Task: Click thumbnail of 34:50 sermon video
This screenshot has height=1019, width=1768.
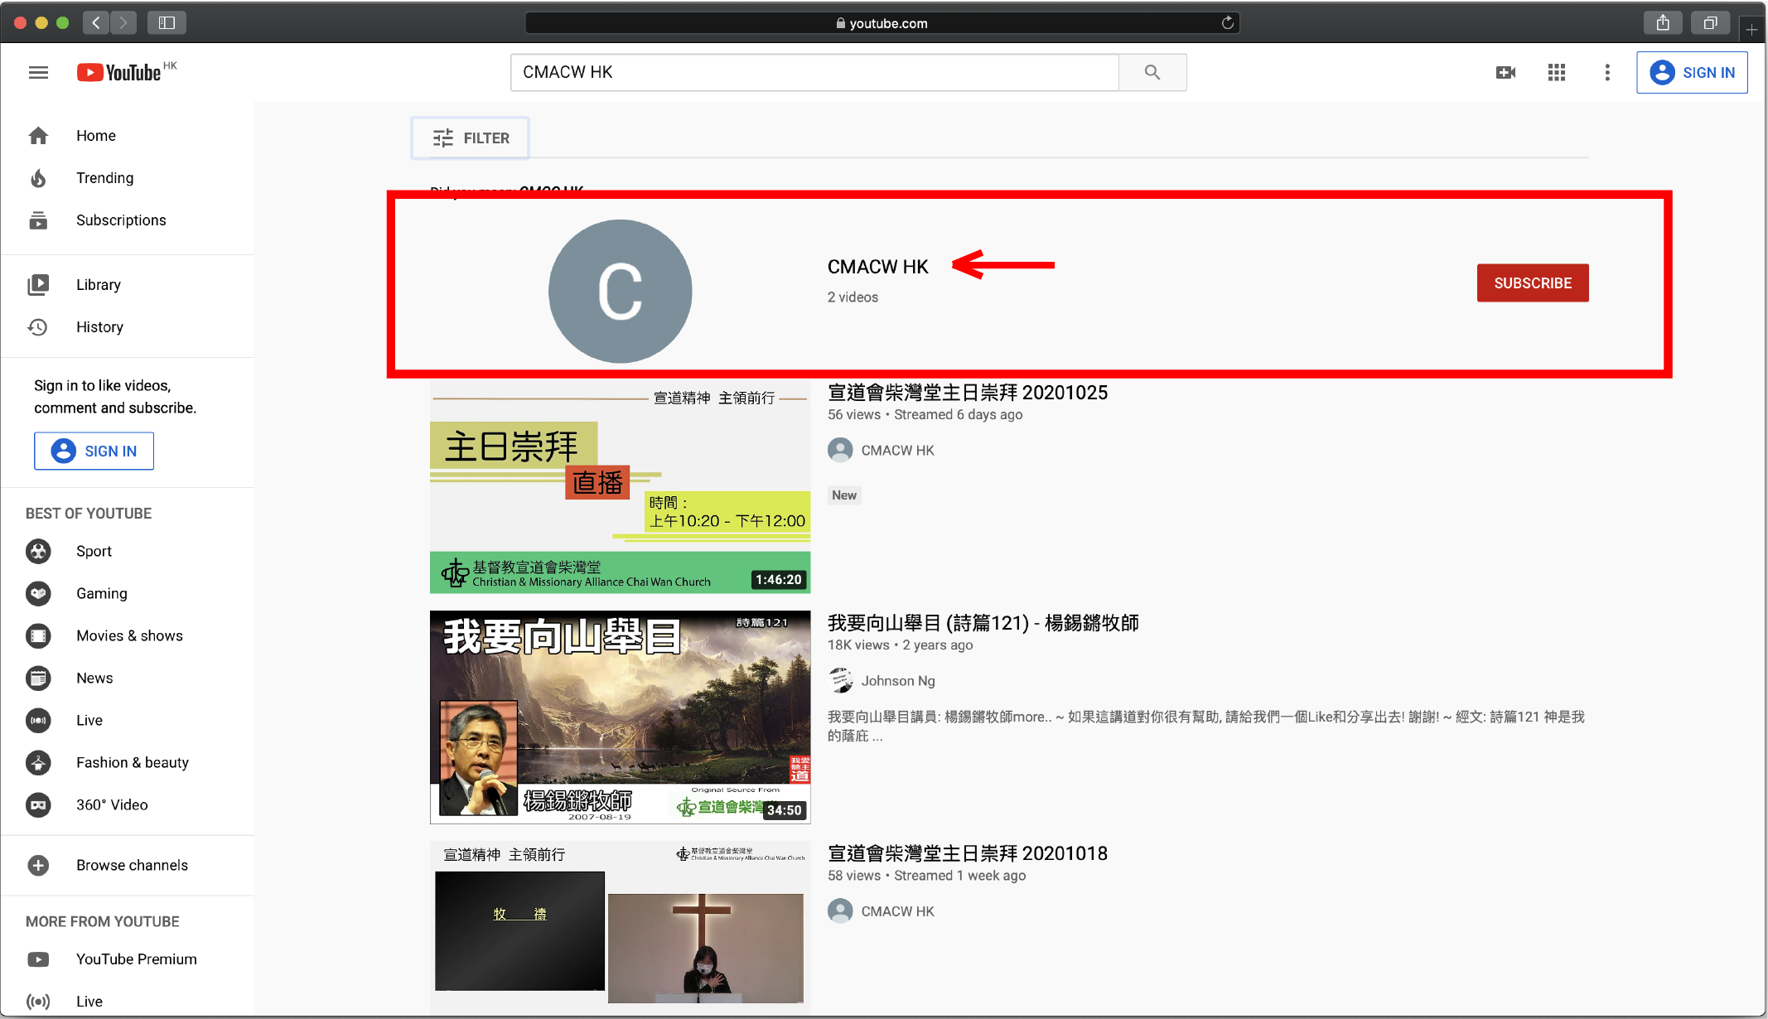Action: 620,717
